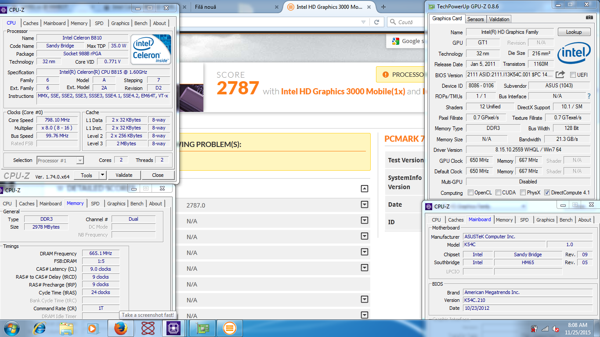Open a new browser tab with plus
600x337 pixels.
pyautogui.click(x=383, y=7)
